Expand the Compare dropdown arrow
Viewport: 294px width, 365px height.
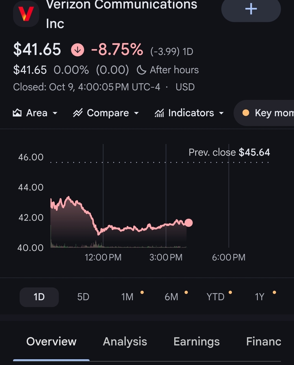pos(136,113)
